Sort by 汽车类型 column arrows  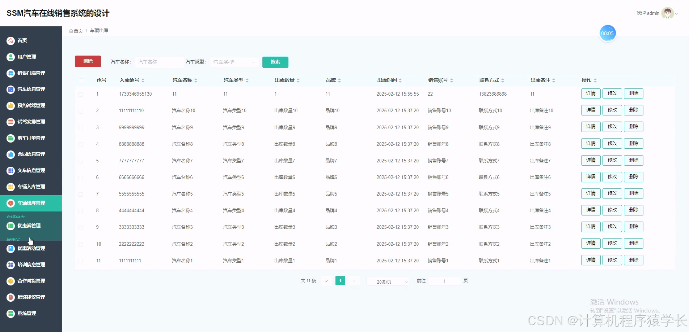pos(247,80)
